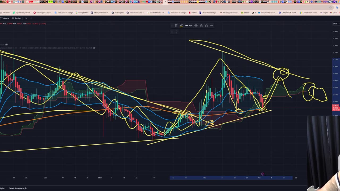The width and height of the screenshot is (340, 191).
Task: Open Bitcoin para Corpor... bookmark
Action: pyautogui.click(x=42, y=13)
